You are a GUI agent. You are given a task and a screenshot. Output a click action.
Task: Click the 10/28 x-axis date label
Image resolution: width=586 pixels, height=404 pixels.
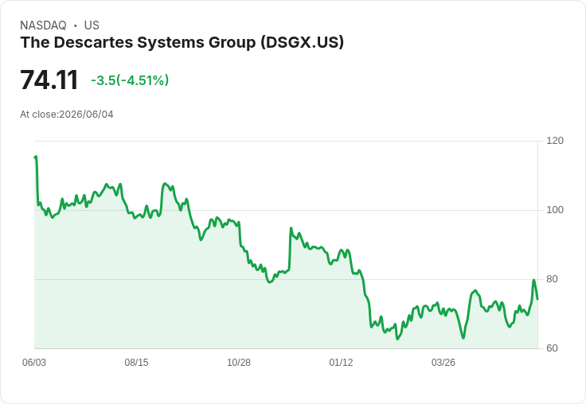tap(239, 362)
